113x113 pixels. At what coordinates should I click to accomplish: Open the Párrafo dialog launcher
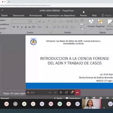85,33
